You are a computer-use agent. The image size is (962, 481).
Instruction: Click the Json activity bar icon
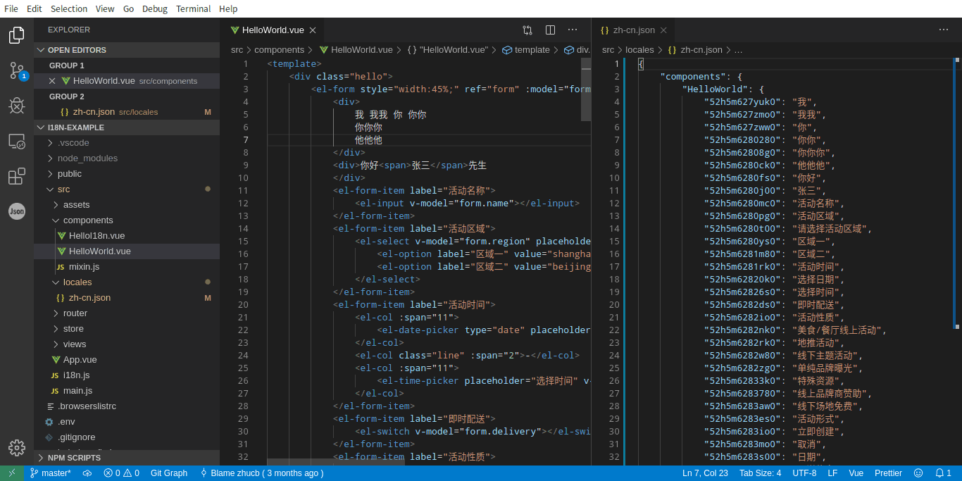point(17,211)
